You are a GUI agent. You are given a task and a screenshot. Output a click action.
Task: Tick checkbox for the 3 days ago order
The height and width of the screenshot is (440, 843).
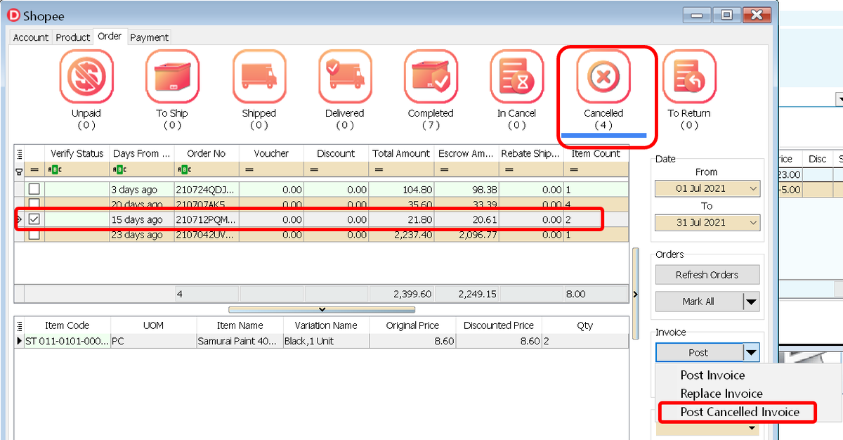(x=34, y=190)
